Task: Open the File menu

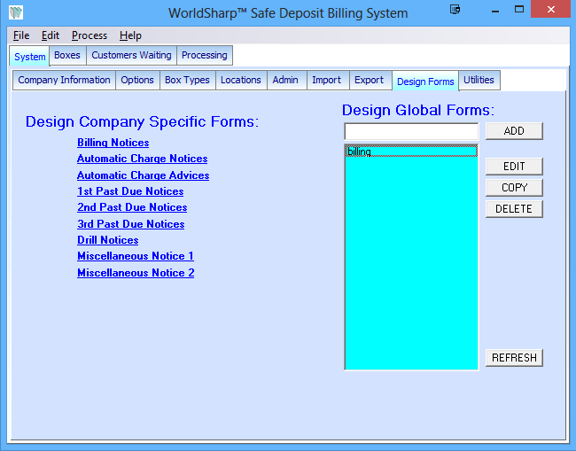Action: pos(21,35)
